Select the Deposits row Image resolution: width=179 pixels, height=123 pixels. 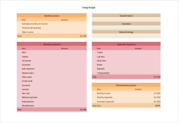click(126, 69)
